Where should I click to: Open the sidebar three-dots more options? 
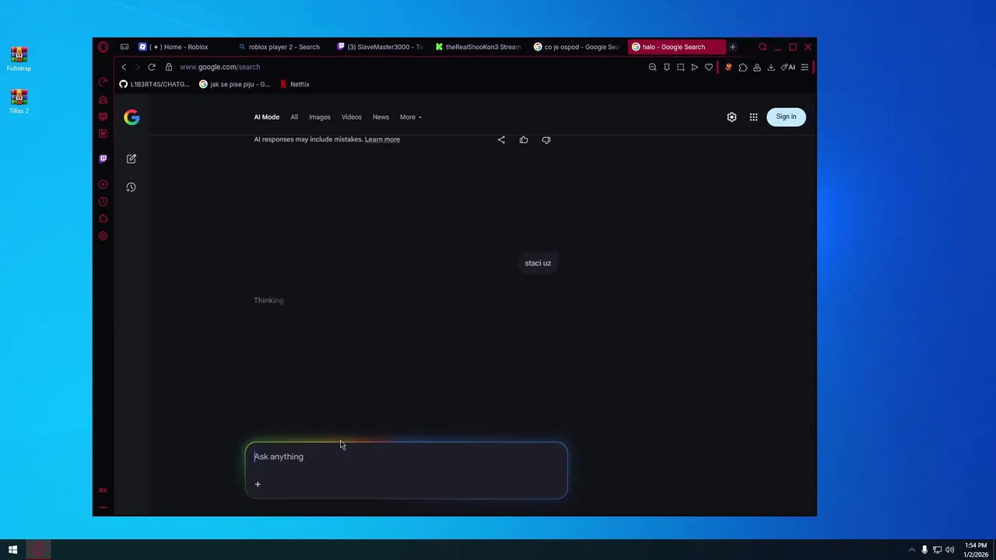103,507
